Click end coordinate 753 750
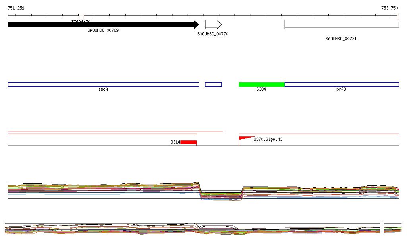 (x=390, y=8)
